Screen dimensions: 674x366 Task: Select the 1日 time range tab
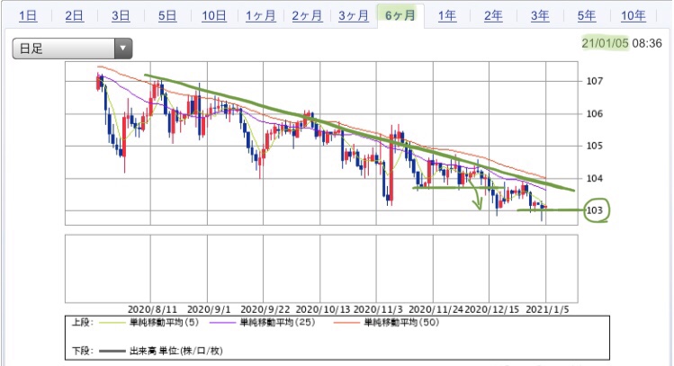click(x=28, y=16)
